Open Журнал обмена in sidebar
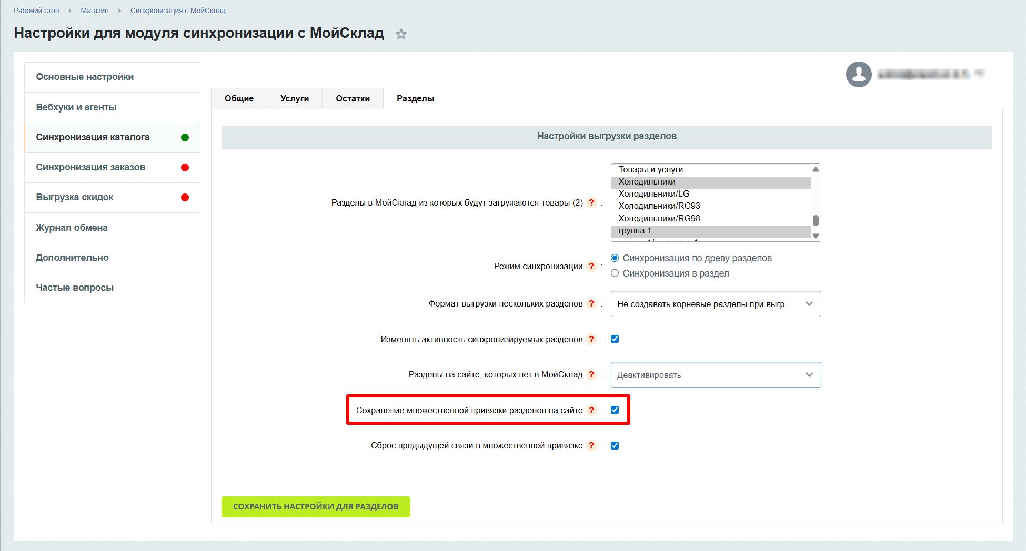Image resolution: width=1026 pixels, height=551 pixels. (x=112, y=228)
